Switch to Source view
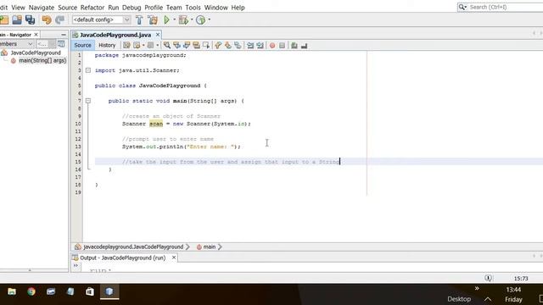 click(x=82, y=45)
